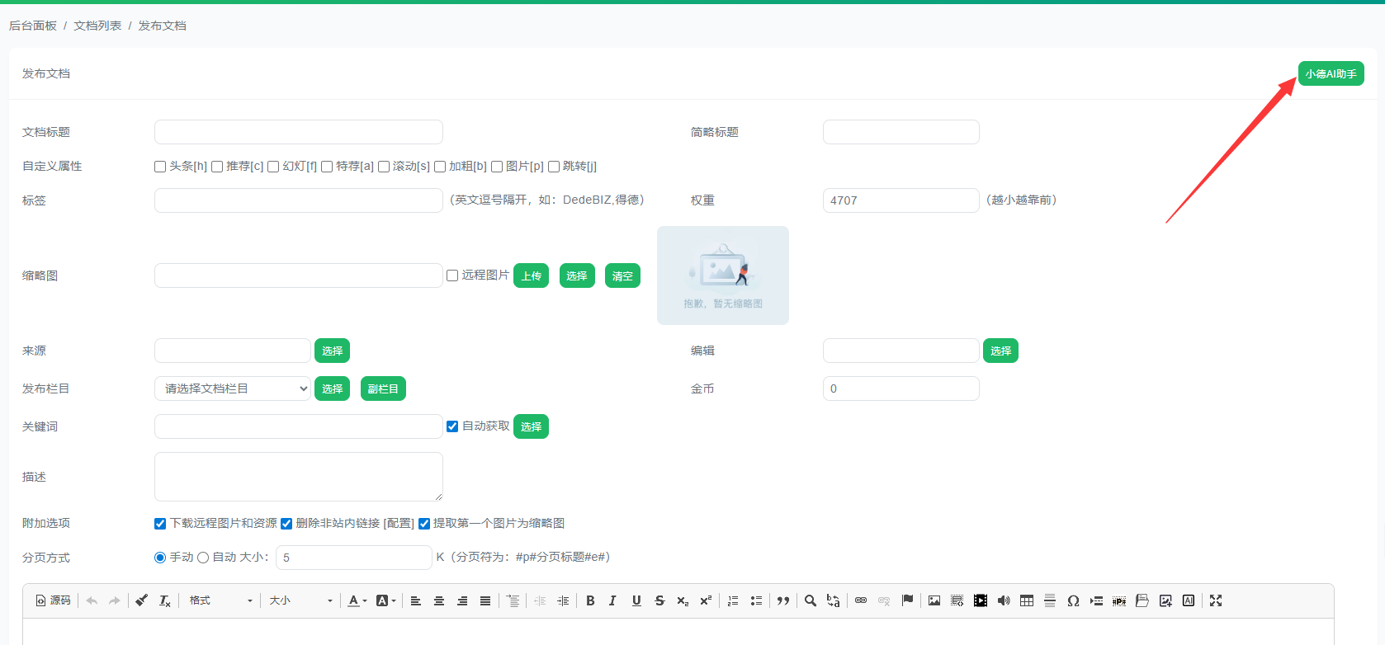Open source code view in editor
This screenshot has height=645, width=1385.
53,600
